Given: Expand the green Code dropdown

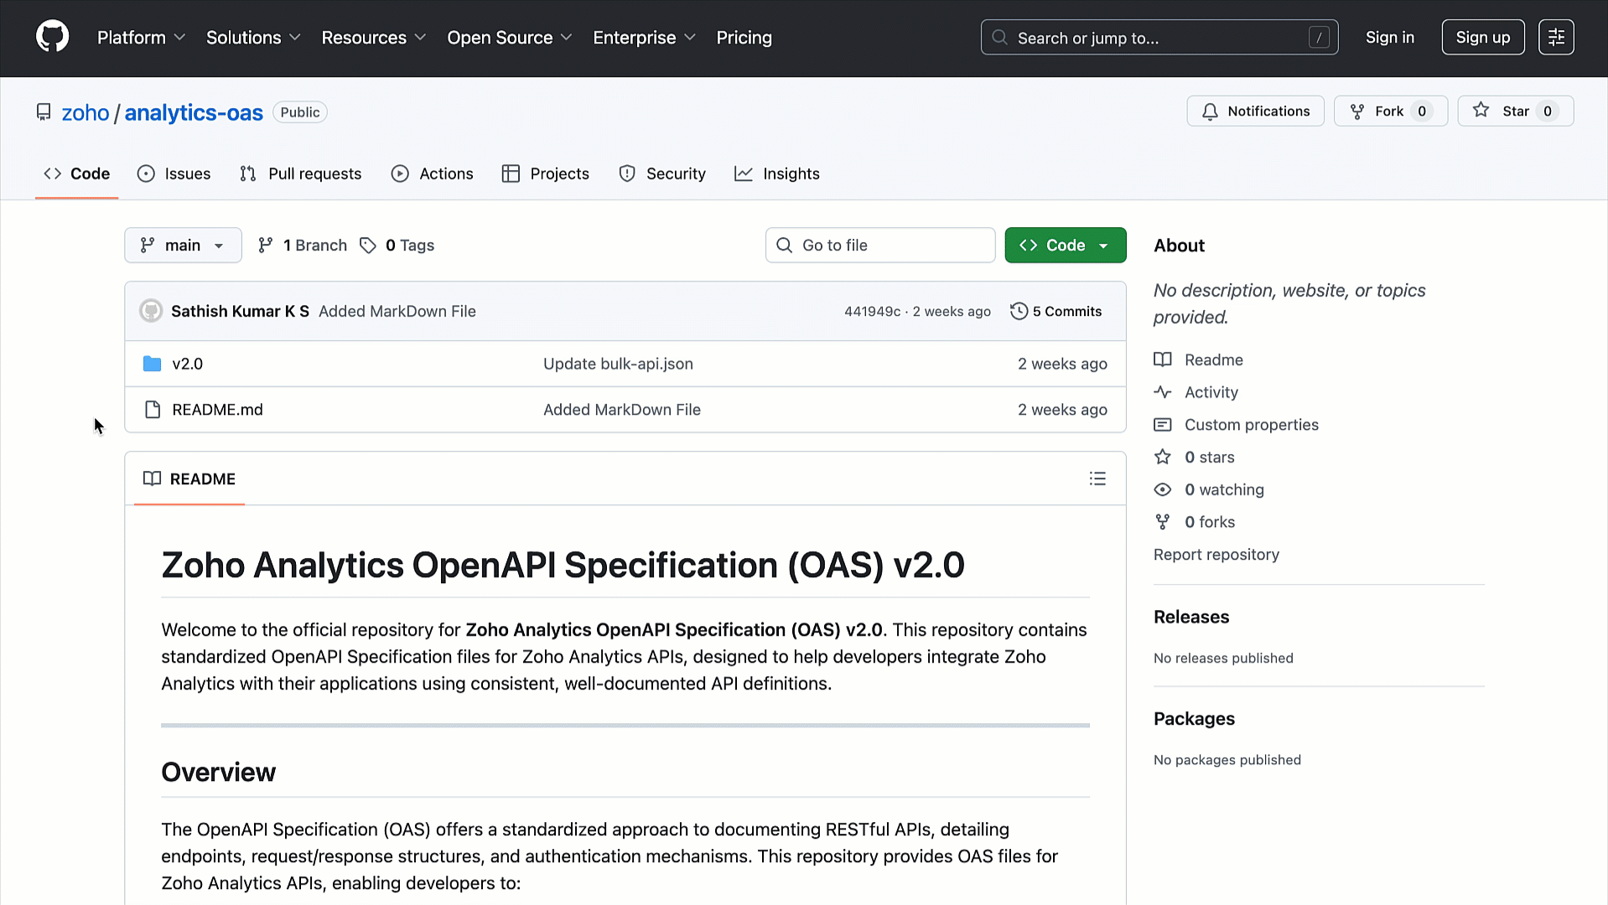Looking at the screenshot, I should click(x=1065, y=245).
